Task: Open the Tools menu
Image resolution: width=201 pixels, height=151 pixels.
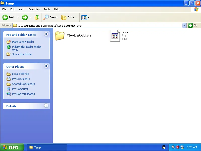Action: [x=47, y=9]
